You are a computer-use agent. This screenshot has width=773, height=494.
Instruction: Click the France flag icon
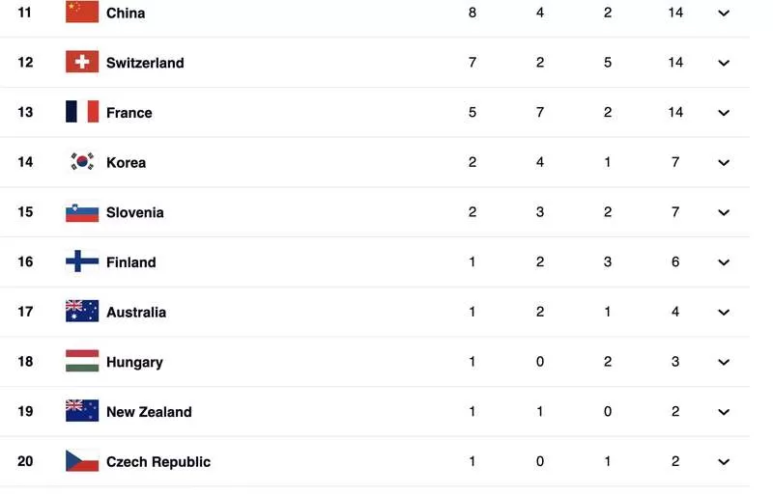point(82,112)
